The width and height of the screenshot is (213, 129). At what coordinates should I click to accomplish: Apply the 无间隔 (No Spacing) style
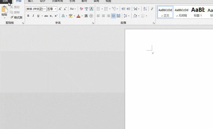pyautogui.click(x=182, y=12)
